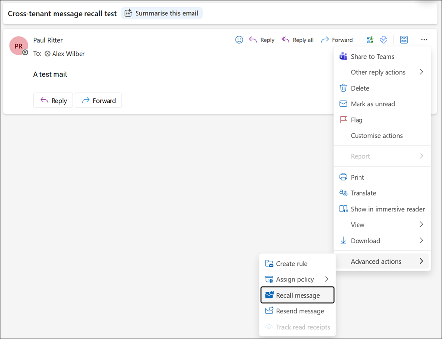Click the Create rule folder icon
The image size is (442, 339).
point(269,264)
